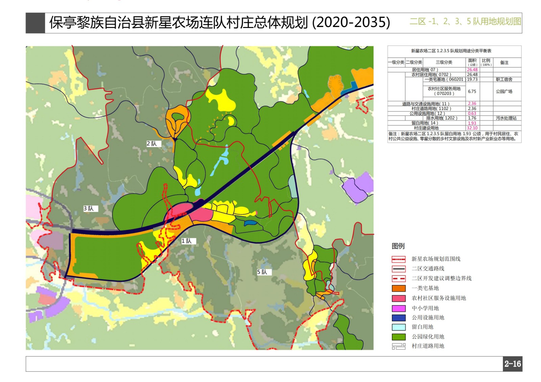
Task: Select the blue 公用设施用地 legend swatch
Action: click(x=398, y=317)
